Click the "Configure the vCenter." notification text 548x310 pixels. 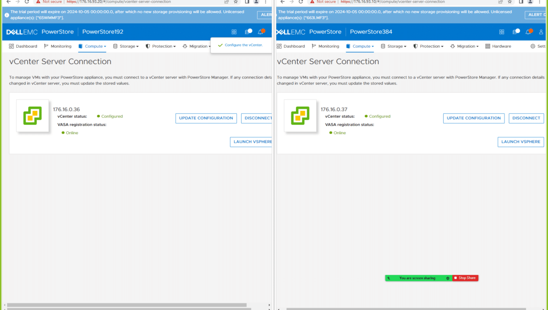tap(244, 45)
